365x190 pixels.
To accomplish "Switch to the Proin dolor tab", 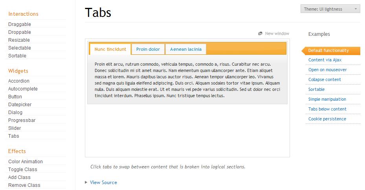I will (148, 49).
